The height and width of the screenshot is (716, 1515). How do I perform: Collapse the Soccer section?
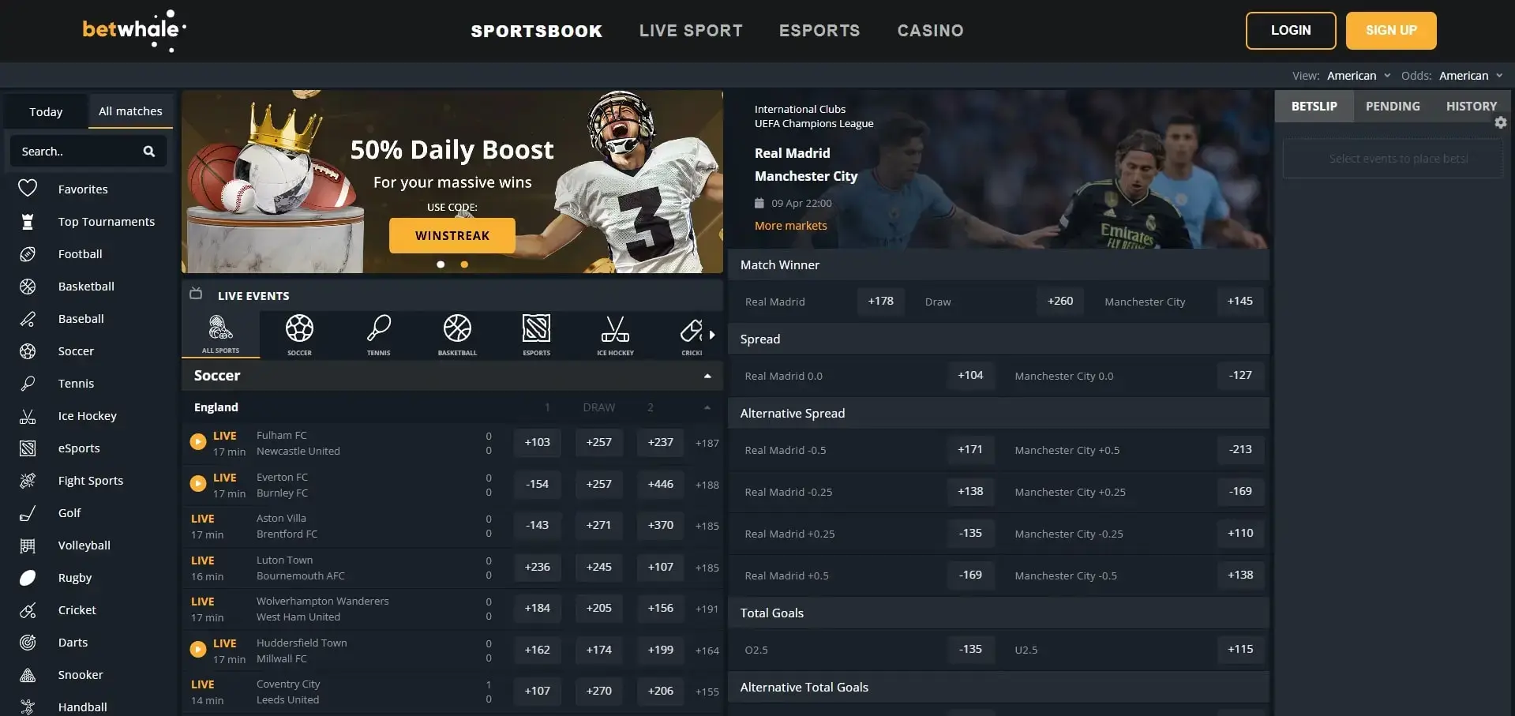tap(707, 376)
